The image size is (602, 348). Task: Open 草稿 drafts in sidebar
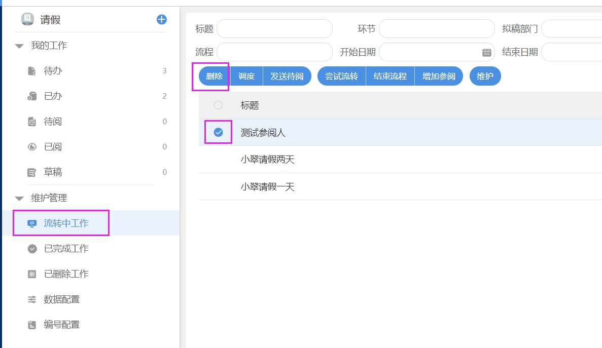click(91, 172)
